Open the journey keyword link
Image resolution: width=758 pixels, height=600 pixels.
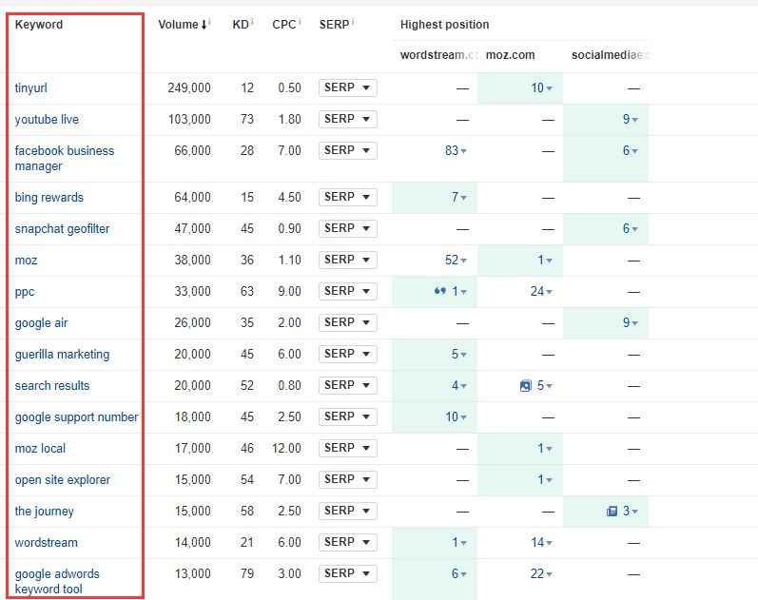(x=44, y=512)
